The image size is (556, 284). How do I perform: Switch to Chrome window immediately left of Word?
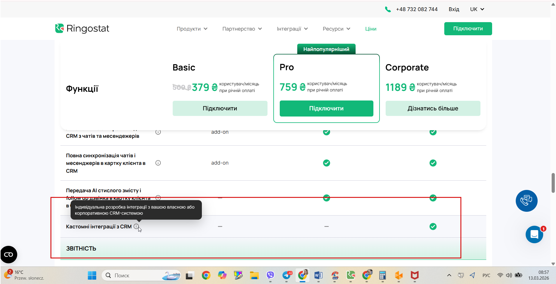pos(303,275)
